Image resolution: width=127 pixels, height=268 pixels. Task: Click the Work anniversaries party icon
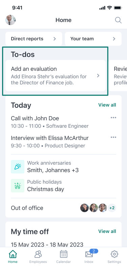(18, 167)
